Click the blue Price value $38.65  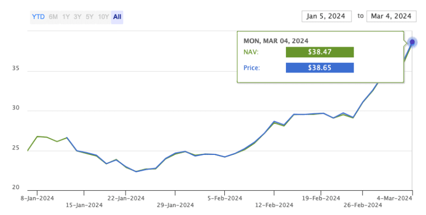pyautogui.click(x=319, y=68)
